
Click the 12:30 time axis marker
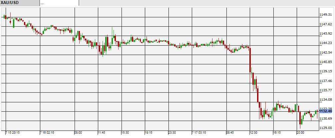click(x=253, y=133)
